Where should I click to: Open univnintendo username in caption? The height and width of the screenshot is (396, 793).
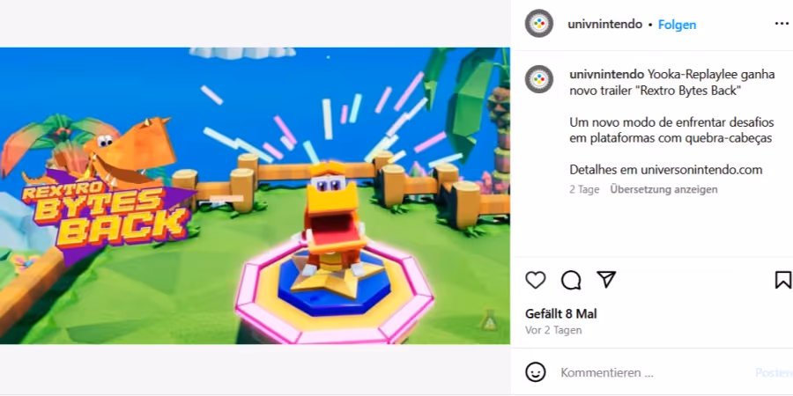click(607, 75)
